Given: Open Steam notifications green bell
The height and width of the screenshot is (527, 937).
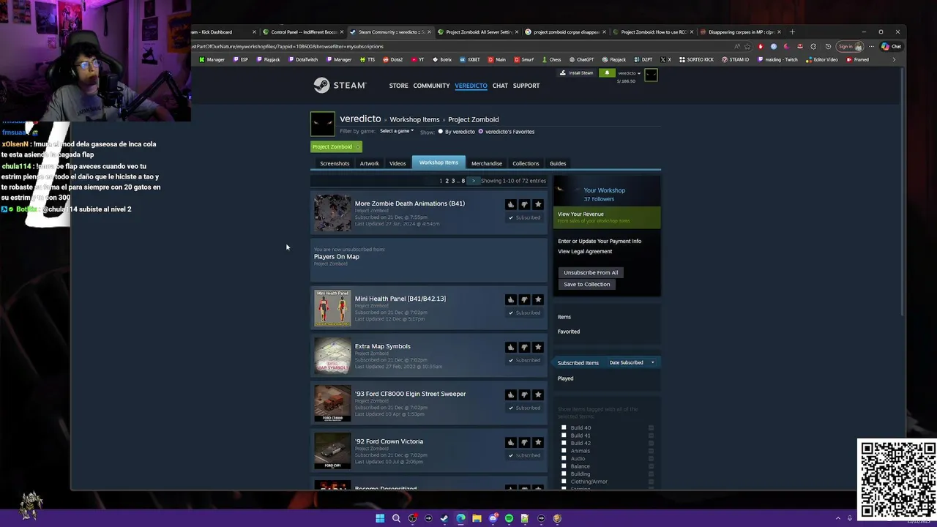Looking at the screenshot, I should point(607,73).
